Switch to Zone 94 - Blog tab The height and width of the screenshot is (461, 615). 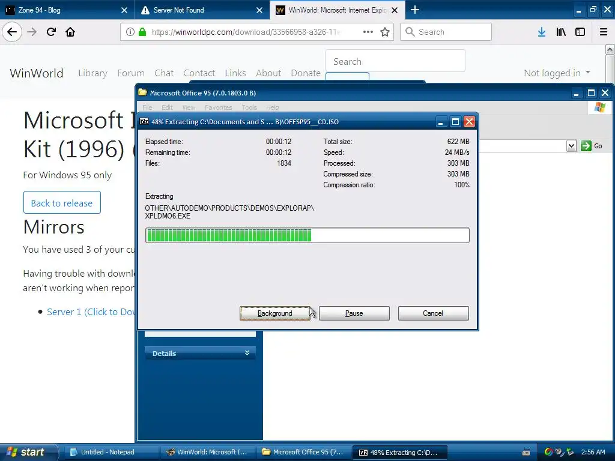coord(67,10)
